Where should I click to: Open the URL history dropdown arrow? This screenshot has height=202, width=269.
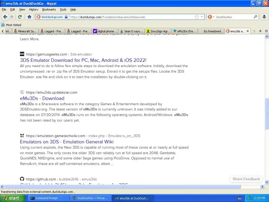[202, 17]
